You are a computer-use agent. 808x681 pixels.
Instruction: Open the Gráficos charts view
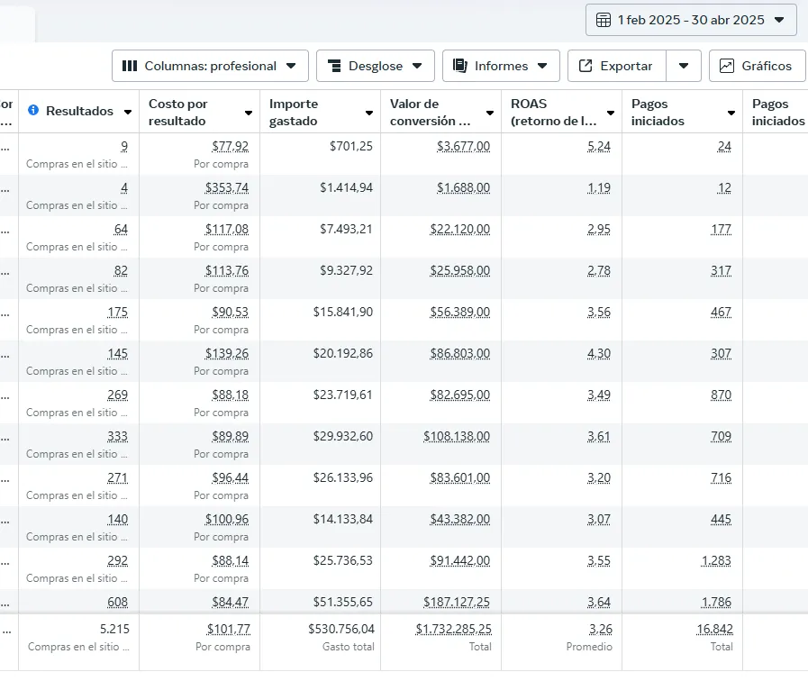coord(757,66)
